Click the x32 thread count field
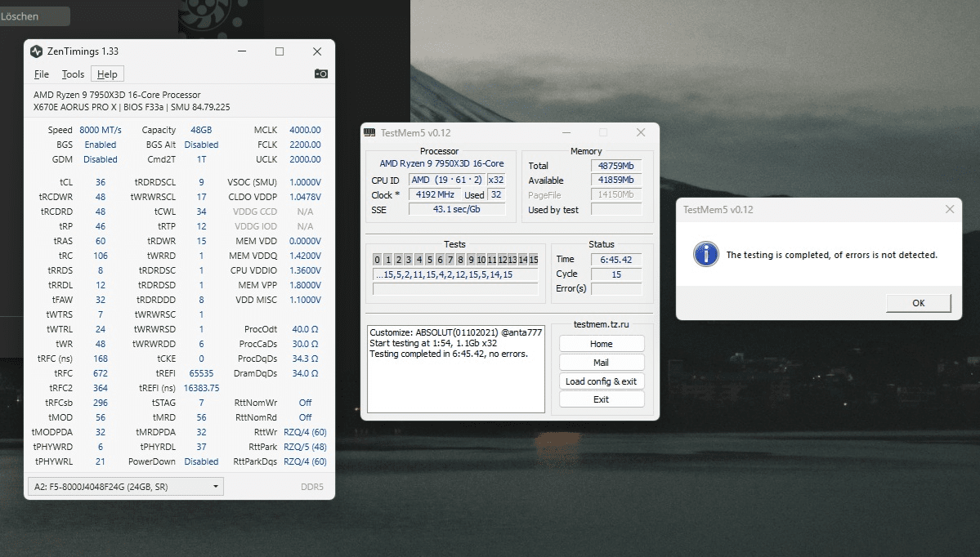Viewport: 980px width, 557px height. point(496,180)
